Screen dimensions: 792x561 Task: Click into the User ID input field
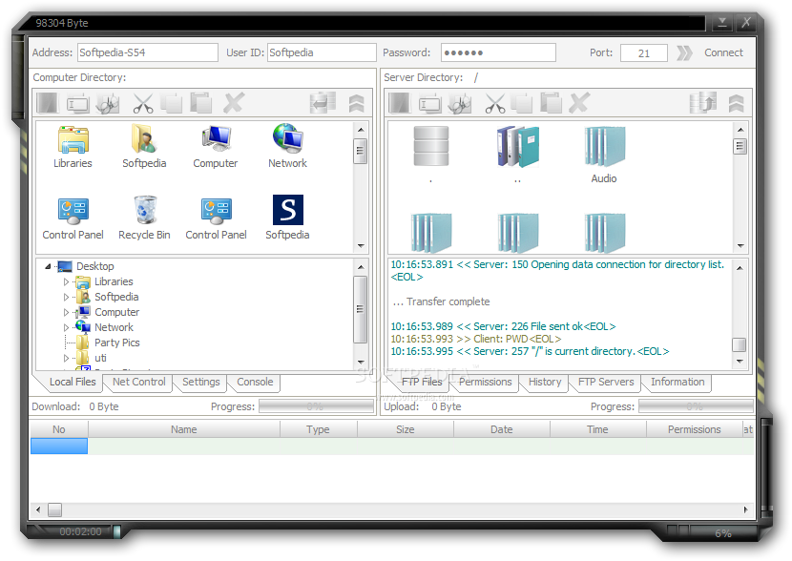[x=322, y=52]
